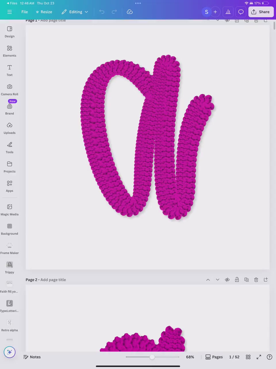Screen dimensions: 276x369
Task: Open the TypeLettering app
Action: click(9, 306)
